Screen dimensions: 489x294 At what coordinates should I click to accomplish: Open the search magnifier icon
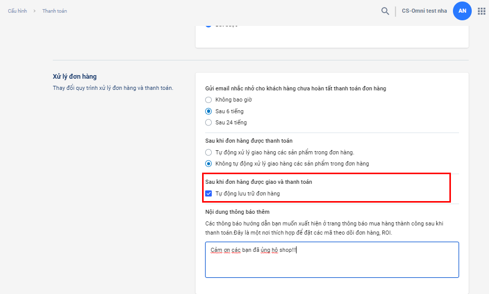point(385,11)
